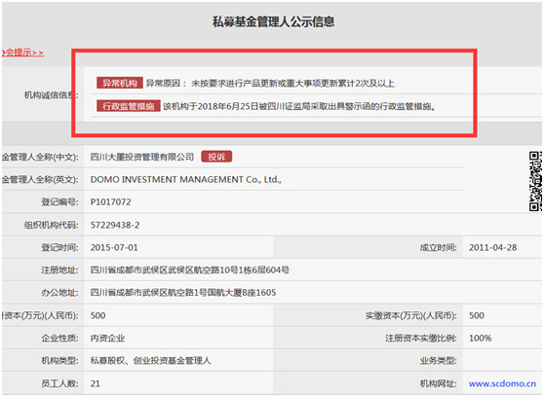Click the 注册资本实缴比例 label
Screen dimensions: 544x397
(421, 338)
